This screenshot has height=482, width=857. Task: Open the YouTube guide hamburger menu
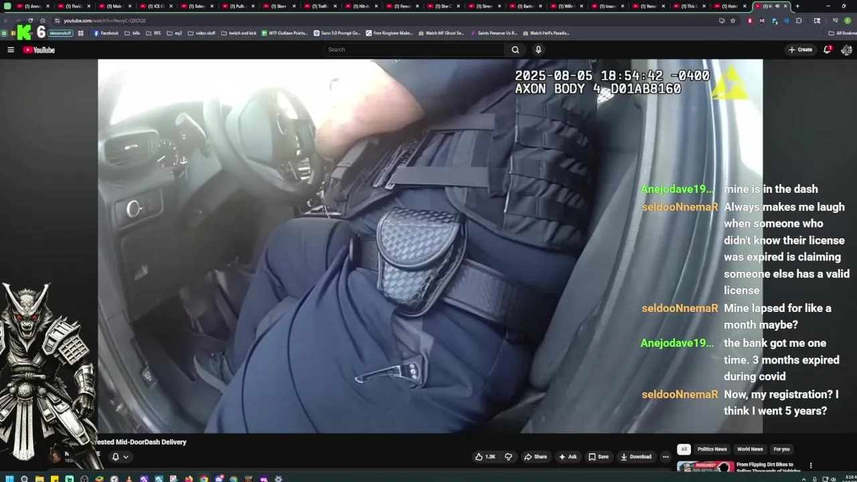(x=11, y=50)
